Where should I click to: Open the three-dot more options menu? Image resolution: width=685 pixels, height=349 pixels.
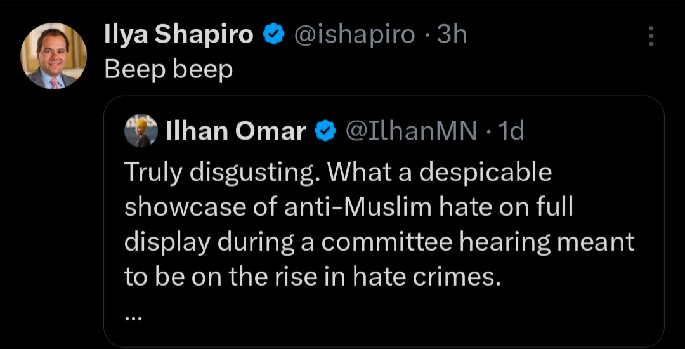coord(651,36)
